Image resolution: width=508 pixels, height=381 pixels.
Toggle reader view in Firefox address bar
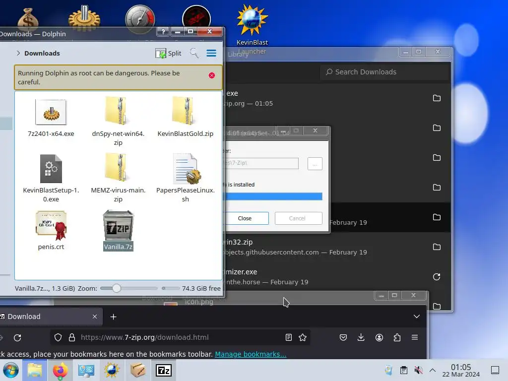coord(289,337)
